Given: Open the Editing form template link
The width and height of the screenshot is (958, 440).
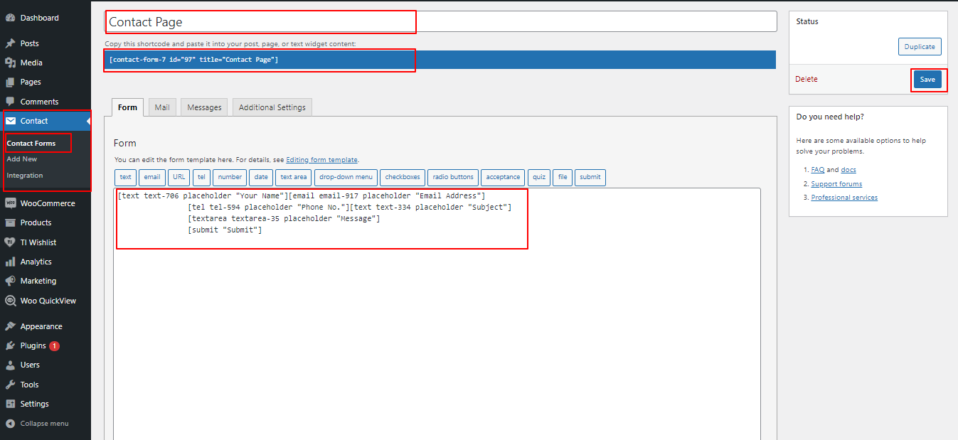Looking at the screenshot, I should coord(321,160).
